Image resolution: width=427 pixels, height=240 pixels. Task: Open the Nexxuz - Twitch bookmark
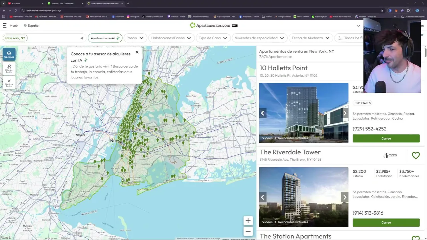pyautogui.click(x=177, y=17)
